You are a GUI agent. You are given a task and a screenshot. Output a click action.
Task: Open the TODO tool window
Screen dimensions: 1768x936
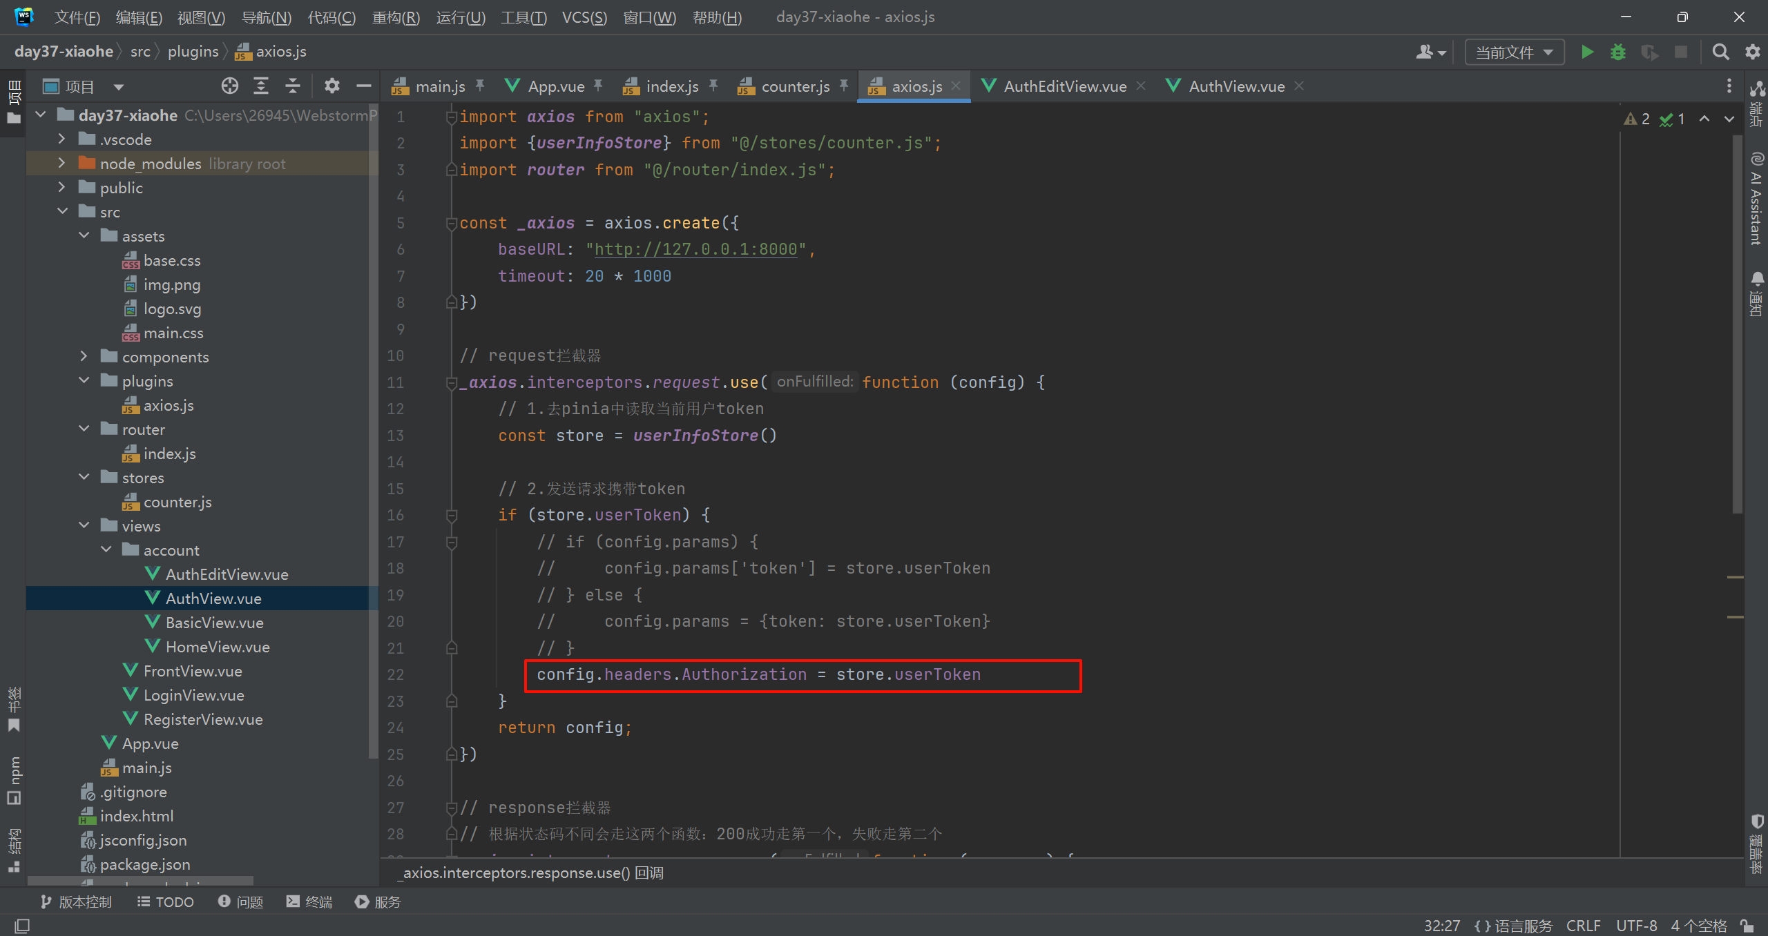(166, 901)
